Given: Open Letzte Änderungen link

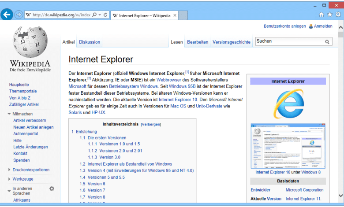Looking at the screenshot, I should tap(30, 147).
